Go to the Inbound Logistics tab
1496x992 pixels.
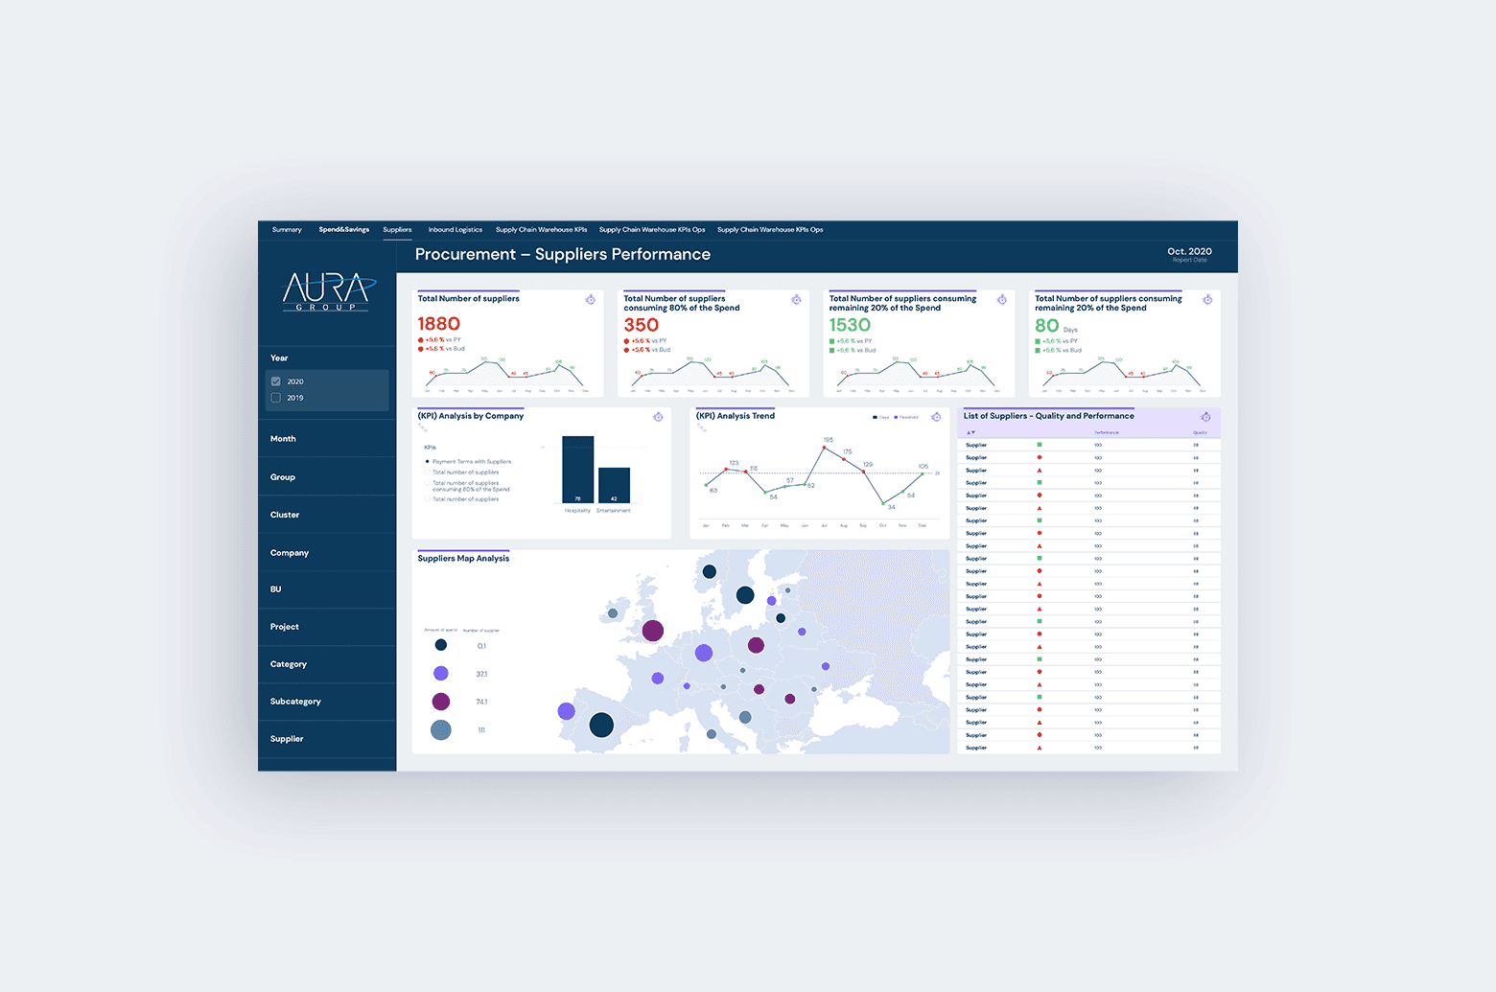tap(456, 230)
